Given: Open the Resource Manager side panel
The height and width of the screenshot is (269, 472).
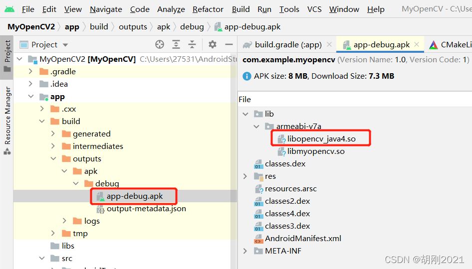Looking at the screenshot, I should tap(7, 120).
